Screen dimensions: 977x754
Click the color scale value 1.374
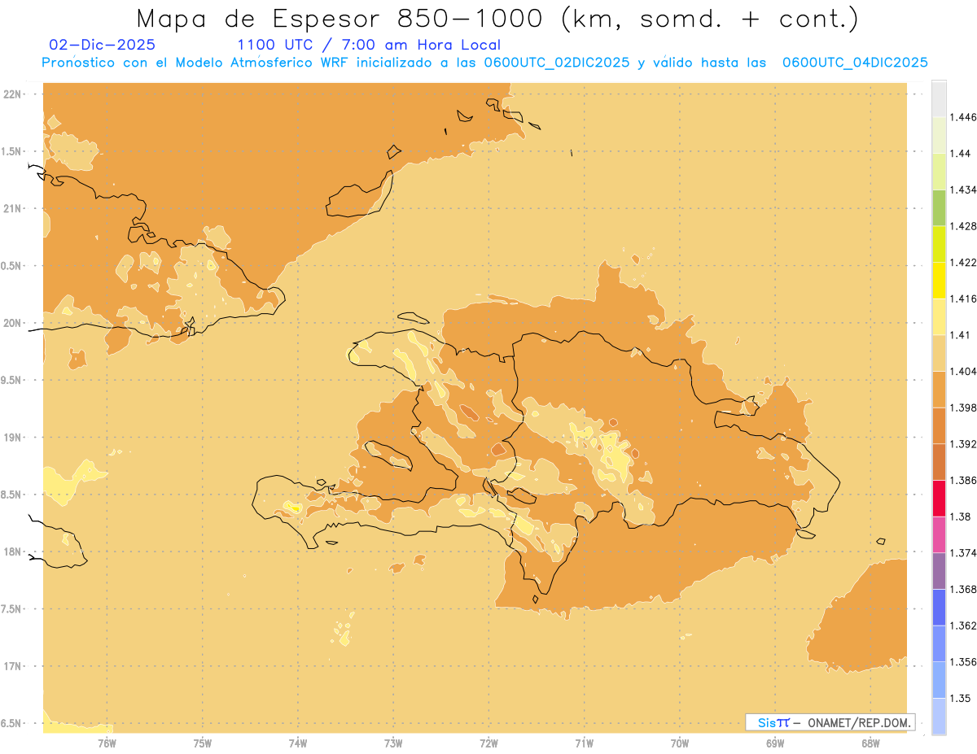tap(965, 552)
